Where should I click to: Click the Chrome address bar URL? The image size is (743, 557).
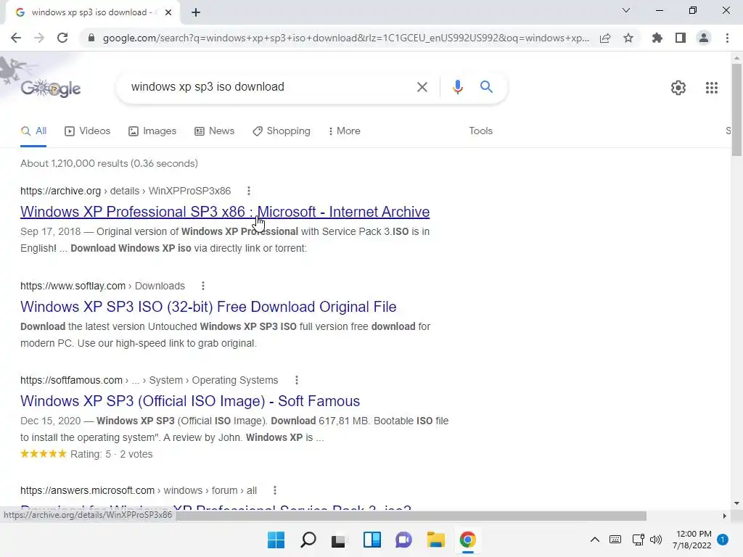pyautogui.click(x=346, y=38)
